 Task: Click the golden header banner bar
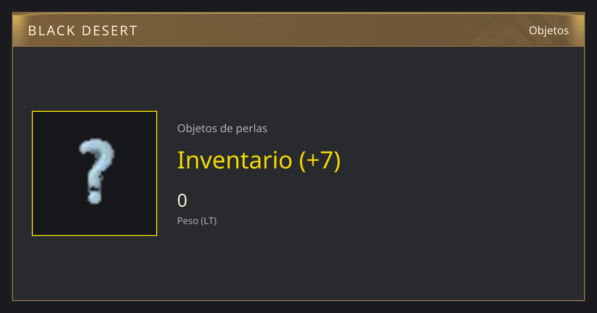pyautogui.click(x=298, y=30)
